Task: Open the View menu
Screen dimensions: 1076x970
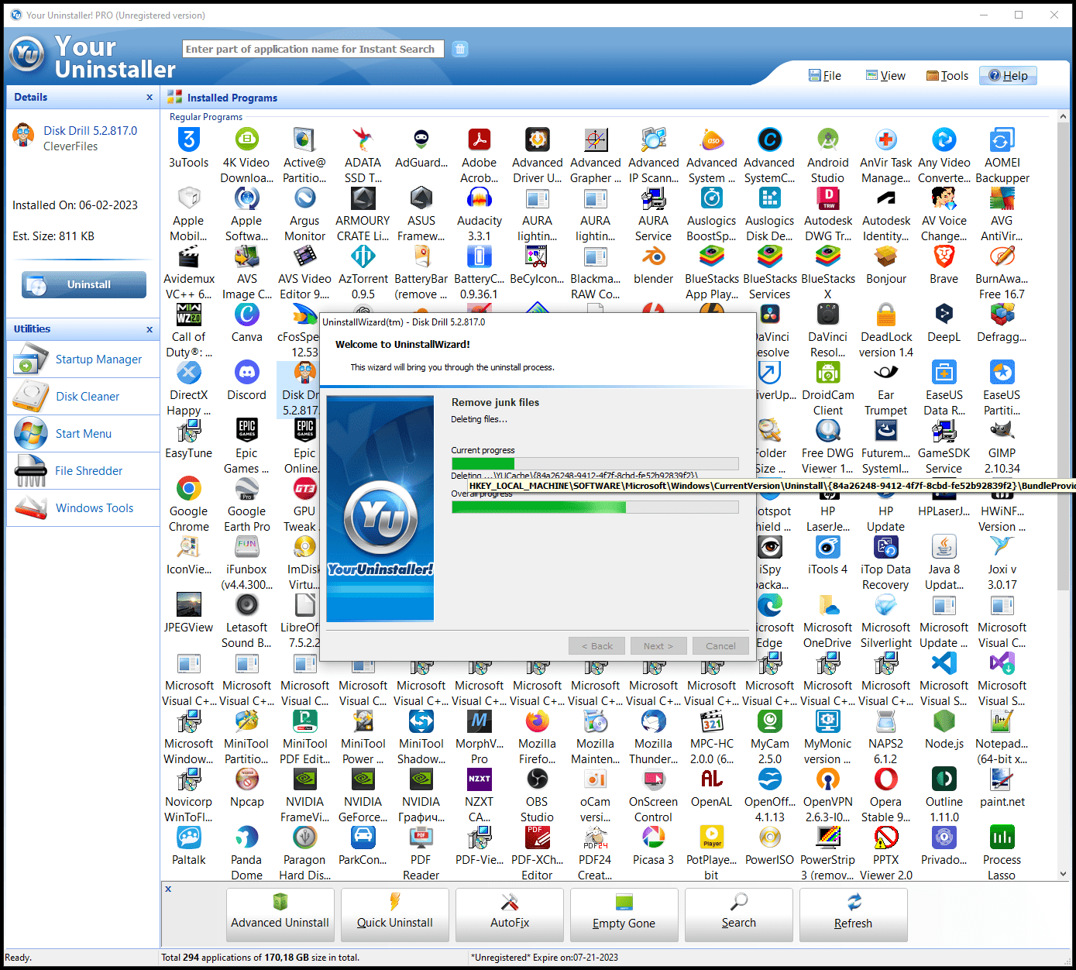Action: (x=885, y=75)
